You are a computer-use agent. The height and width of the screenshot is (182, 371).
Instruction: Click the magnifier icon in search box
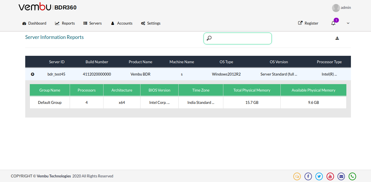(x=209, y=38)
